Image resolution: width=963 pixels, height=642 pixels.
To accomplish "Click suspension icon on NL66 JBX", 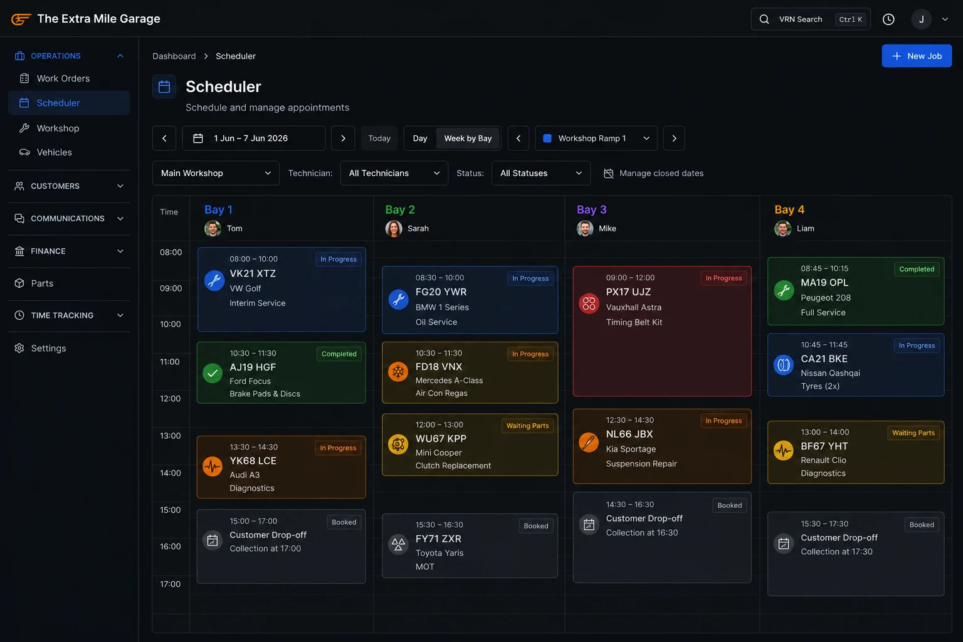I will click(589, 443).
